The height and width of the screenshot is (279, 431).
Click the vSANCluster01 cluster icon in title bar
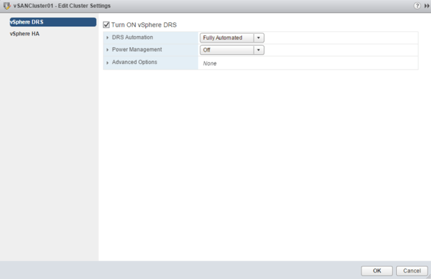pyautogui.click(x=6, y=6)
